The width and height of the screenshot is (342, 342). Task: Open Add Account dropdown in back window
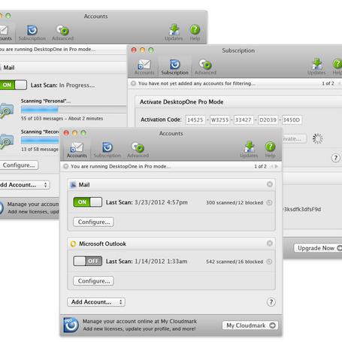tap(25, 185)
